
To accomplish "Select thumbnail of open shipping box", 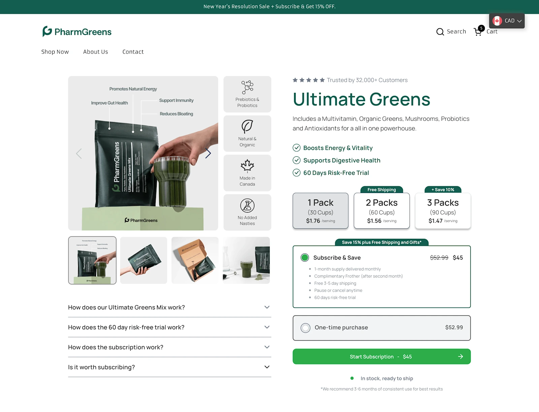I will 195,260.
